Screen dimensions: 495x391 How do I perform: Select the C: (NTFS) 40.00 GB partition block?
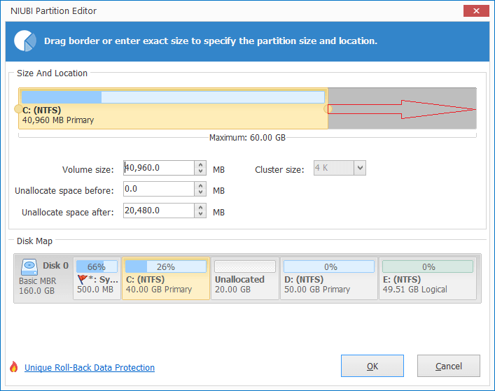click(165, 278)
